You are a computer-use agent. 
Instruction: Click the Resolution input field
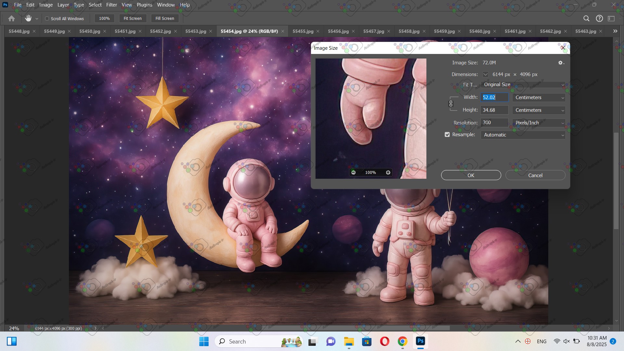pos(494,123)
